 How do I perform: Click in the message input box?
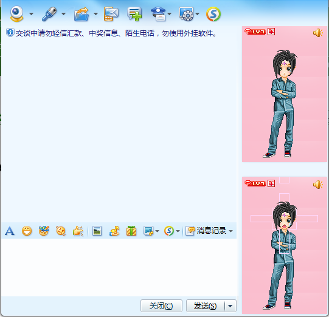pyautogui.click(x=119, y=267)
